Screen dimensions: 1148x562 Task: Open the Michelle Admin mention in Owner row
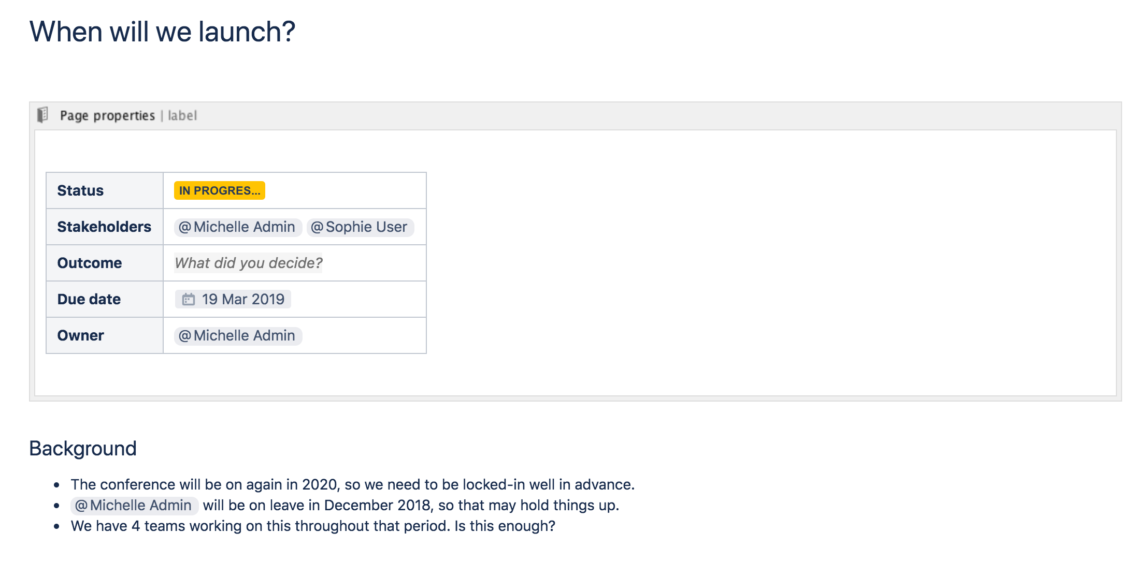(x=238, y=335)
